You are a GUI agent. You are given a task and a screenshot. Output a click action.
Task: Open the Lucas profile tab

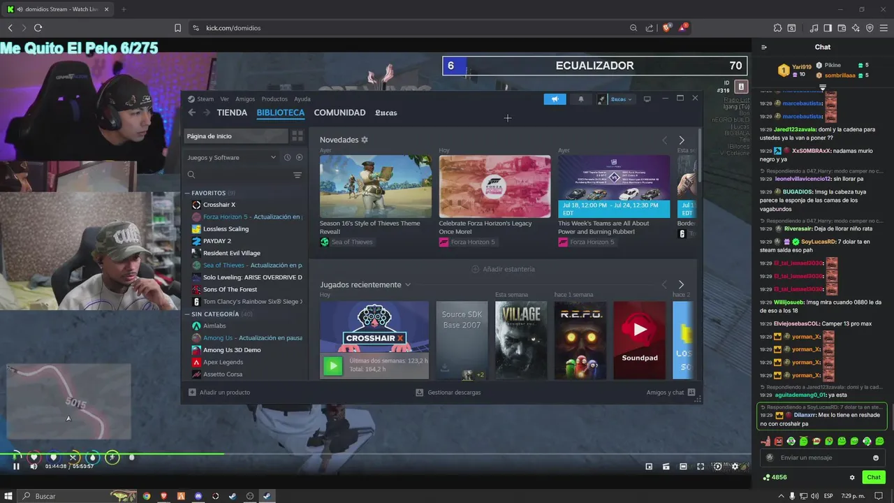click(x=386, y=112)
